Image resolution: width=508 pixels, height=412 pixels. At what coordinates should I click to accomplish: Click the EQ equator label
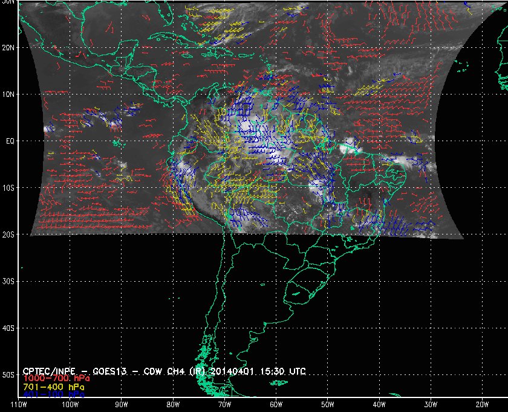(x=10, y=141)
